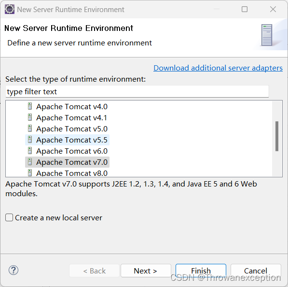Click the Next > button
Screen dimensions: 288x287
pyautogui.click(x=146, y=271)
